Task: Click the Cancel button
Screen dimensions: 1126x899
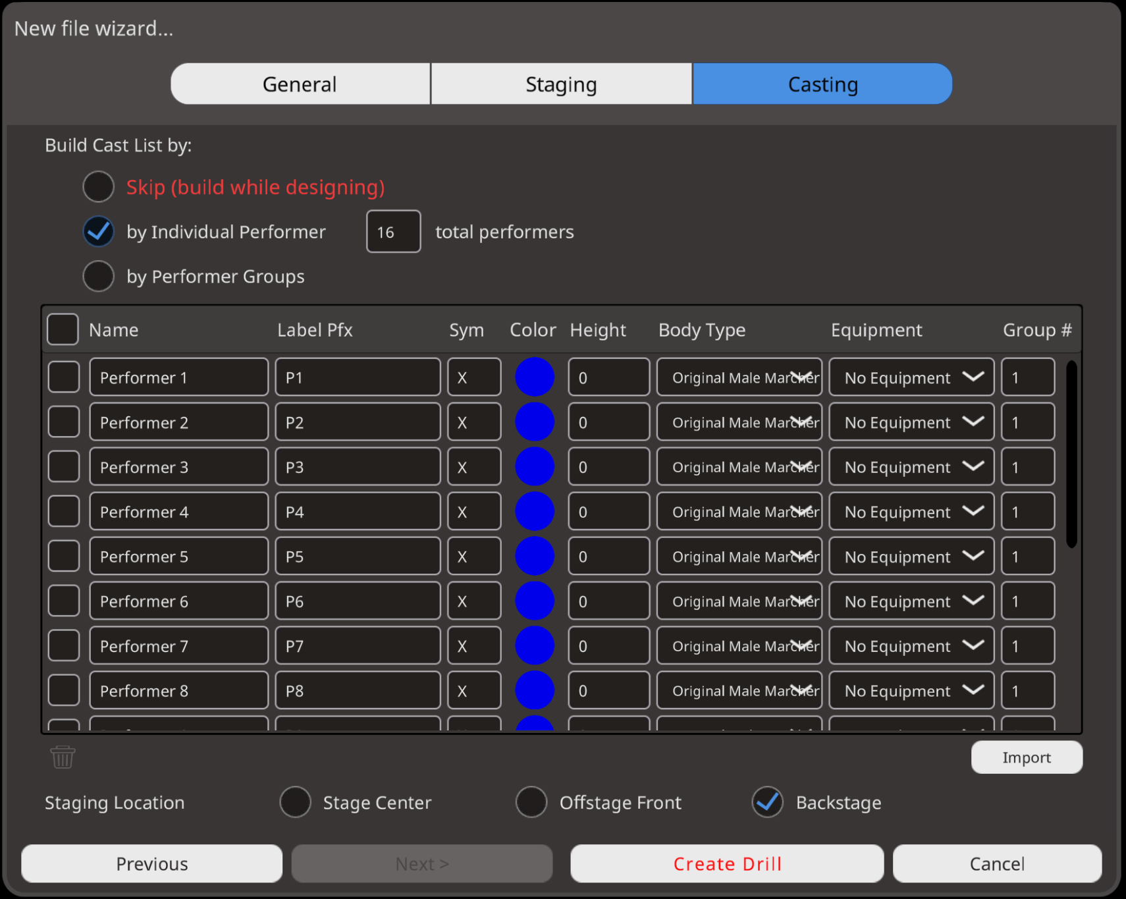Action: pos(996,863)
